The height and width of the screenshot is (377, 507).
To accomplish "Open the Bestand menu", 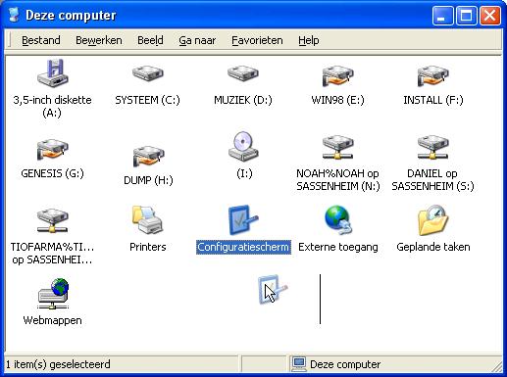I will pyautogui.click(x=41, y=40).
